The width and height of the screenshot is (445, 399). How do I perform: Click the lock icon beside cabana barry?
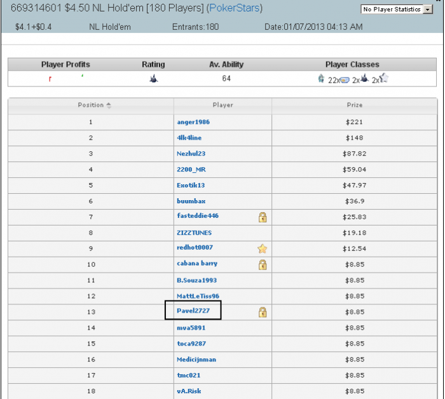click(263, 264)
